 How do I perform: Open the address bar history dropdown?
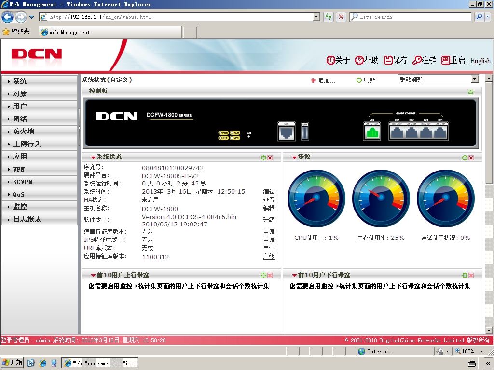click(x=316, y=17)
